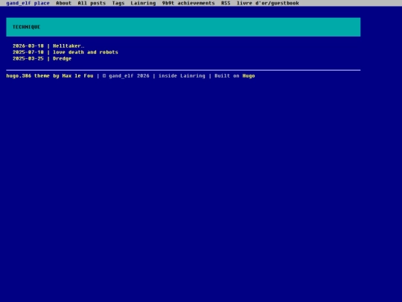Click the date 2025-03-25

pos(28,59)
